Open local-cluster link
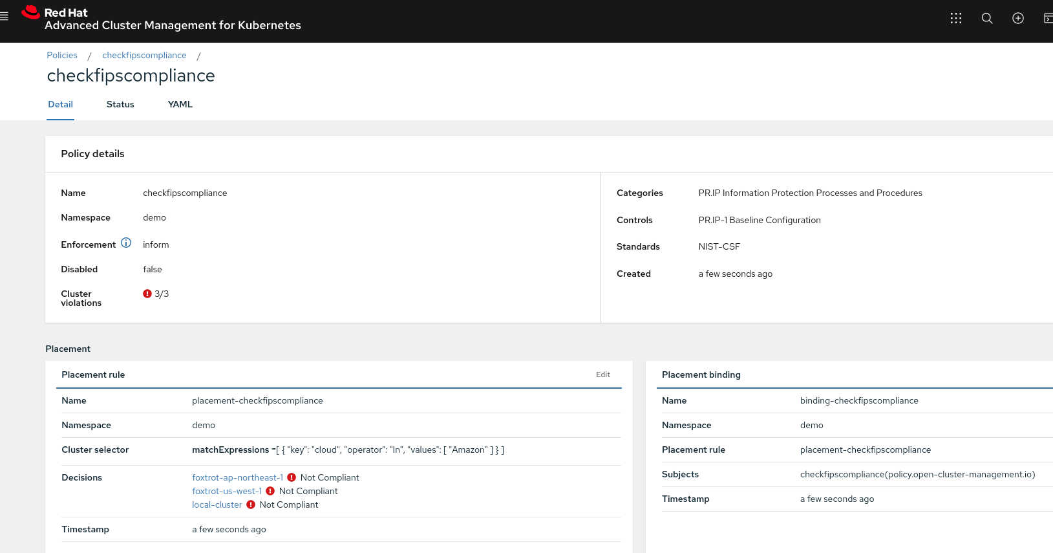Viewport: 1053px width, 553px height. pos(217,504)
